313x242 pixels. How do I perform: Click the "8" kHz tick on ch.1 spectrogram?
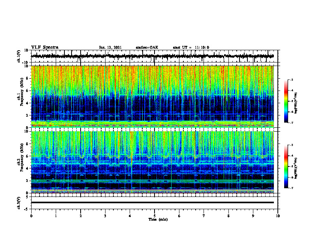[28, 78]
